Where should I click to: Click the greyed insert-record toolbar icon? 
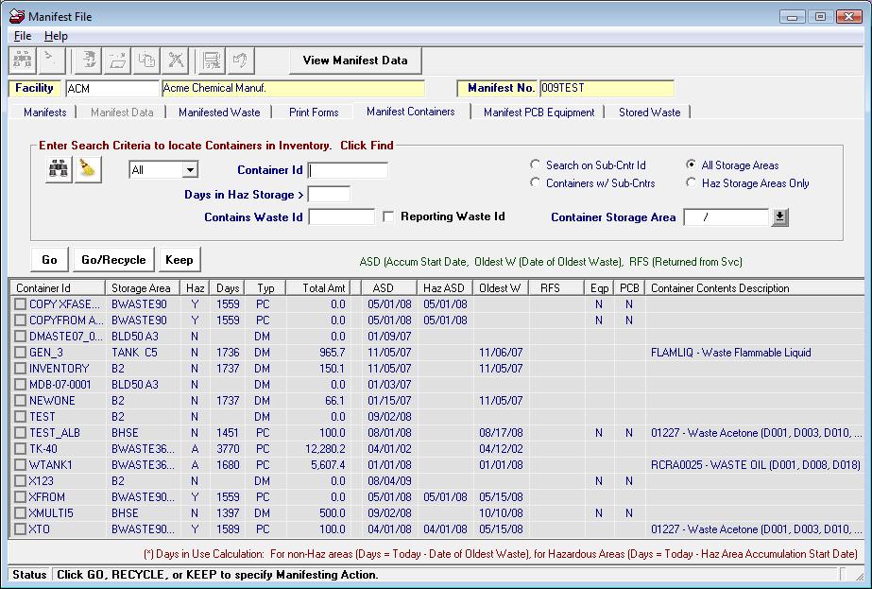pyautogui.click(x=88, y=61)
